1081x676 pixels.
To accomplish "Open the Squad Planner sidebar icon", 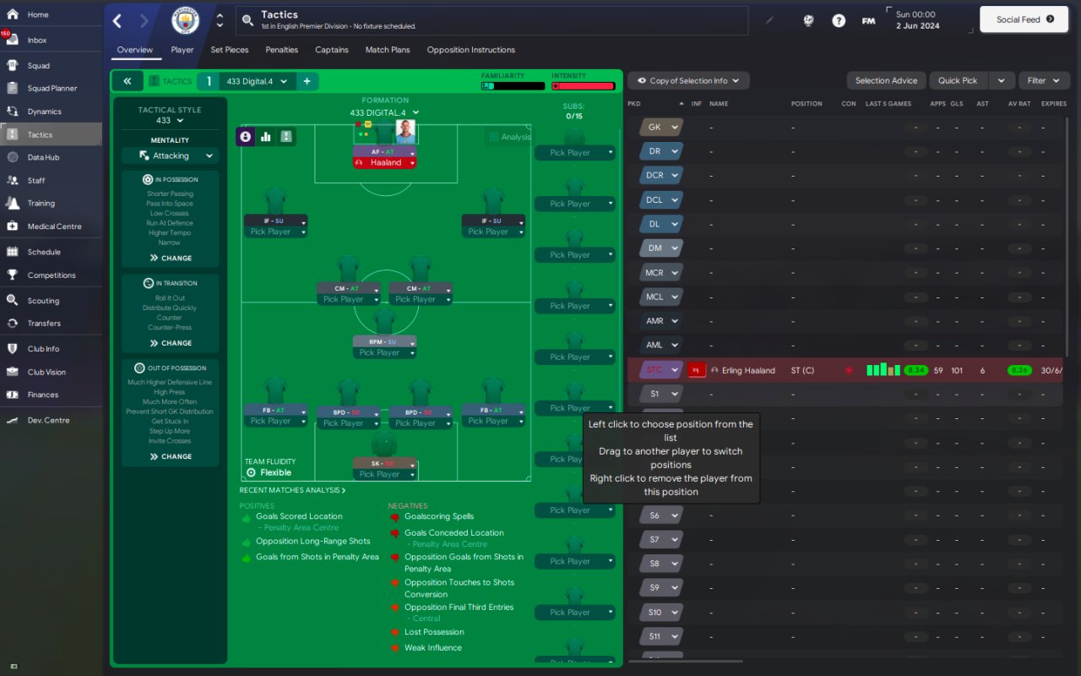I will coord(13,88).
